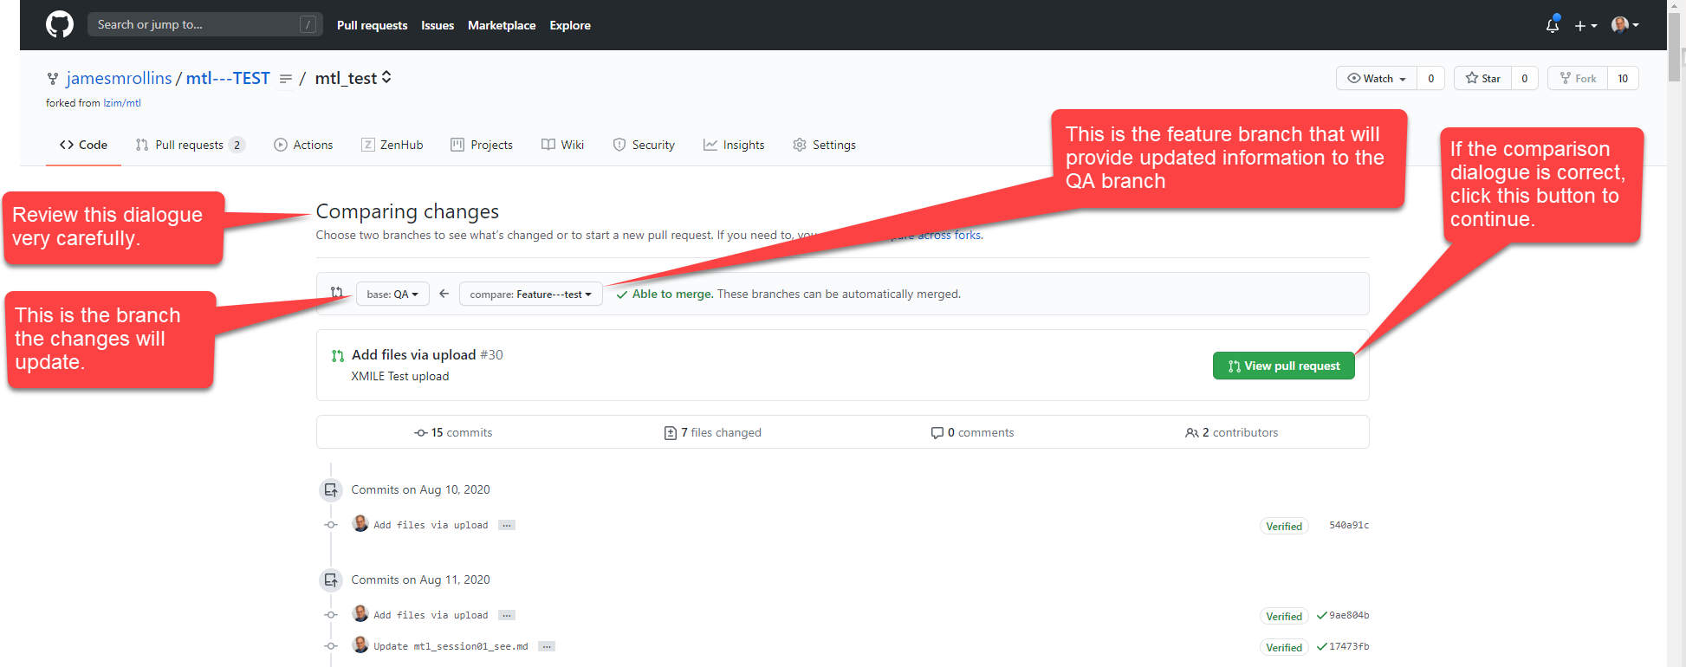Select the Commits on Aug 11, 2020 heading
The width and height of the screenshot is (1686, 667).
420,580
